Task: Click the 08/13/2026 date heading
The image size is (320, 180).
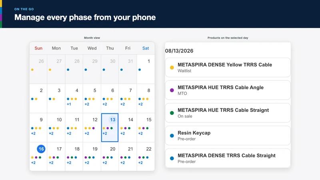Action: (179, 51)
